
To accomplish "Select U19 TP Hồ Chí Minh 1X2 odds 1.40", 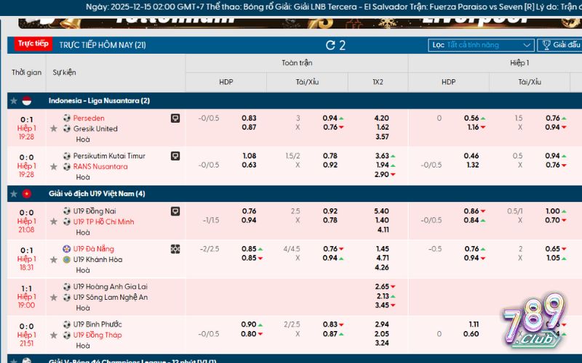I will [382, 220].
